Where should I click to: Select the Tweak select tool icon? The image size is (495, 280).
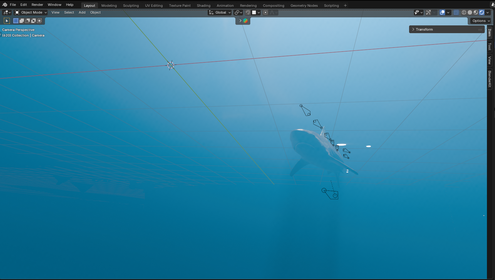tap(7, 21)
